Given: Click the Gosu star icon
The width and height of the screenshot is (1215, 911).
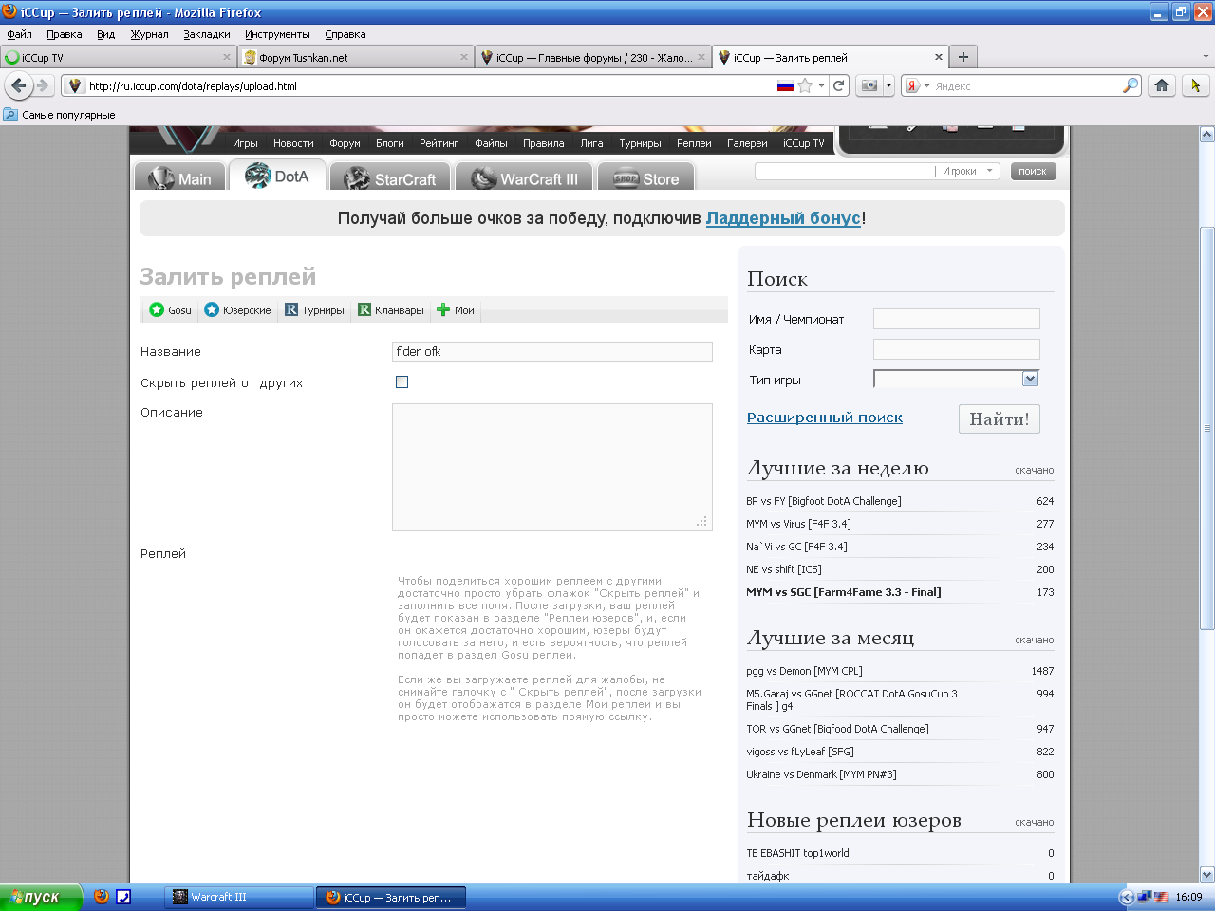Looking at the screenshot, I should pos(157,309).
